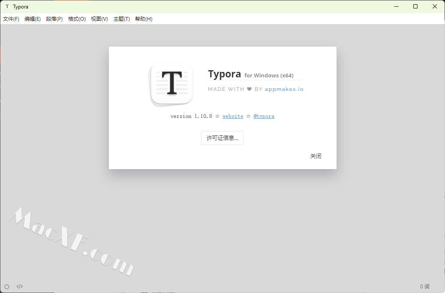Screen dimensions: 445x293
Task: Open the 编辑(E) menu
Action: pyautogui.click(x=33, y=19)
